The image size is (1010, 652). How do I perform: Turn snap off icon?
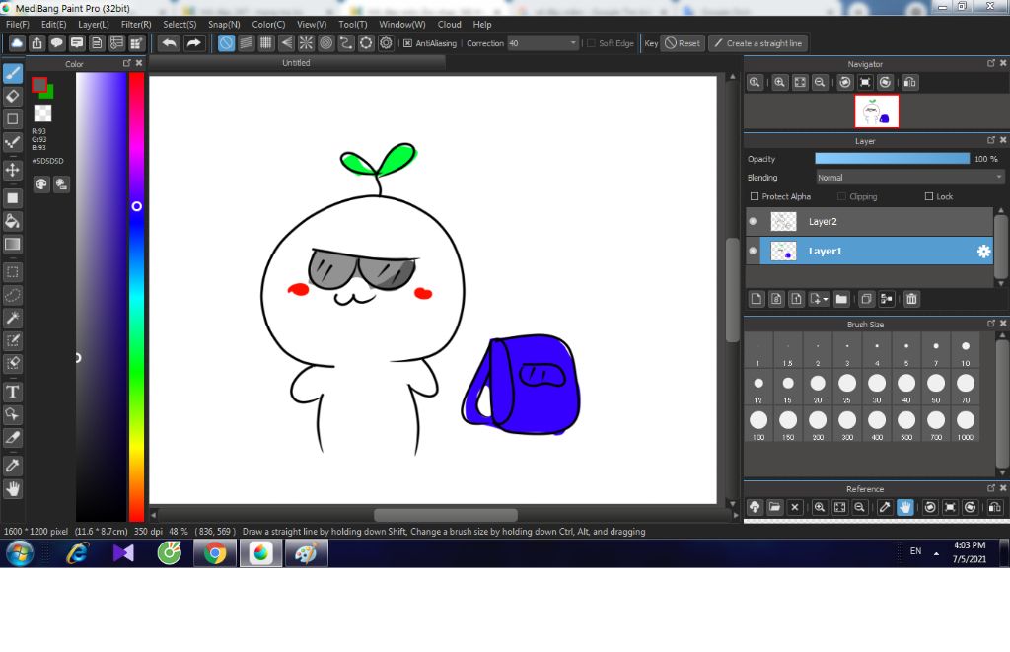tap(226, 43)
